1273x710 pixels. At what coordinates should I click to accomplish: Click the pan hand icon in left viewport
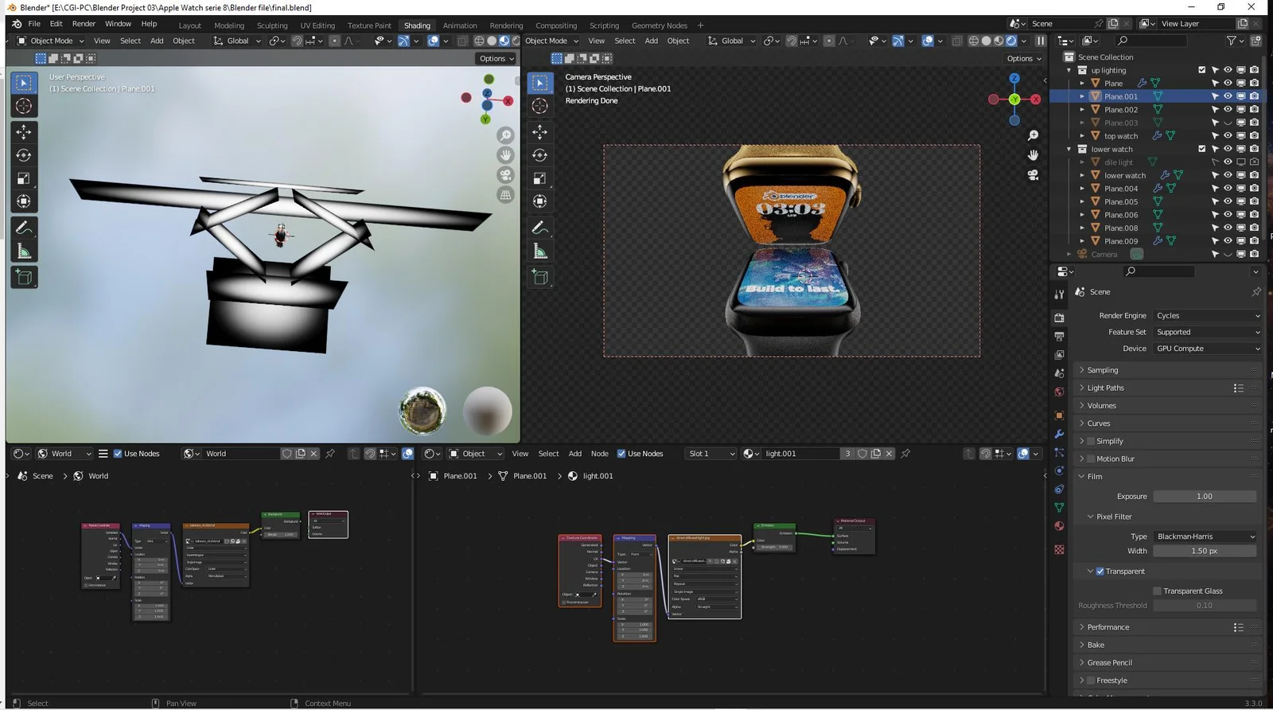tap(505, 155)
